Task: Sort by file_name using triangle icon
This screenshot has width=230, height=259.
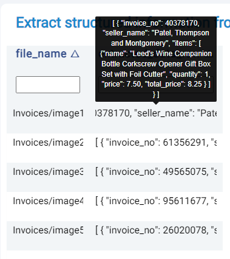Action: tap(75, 54)
